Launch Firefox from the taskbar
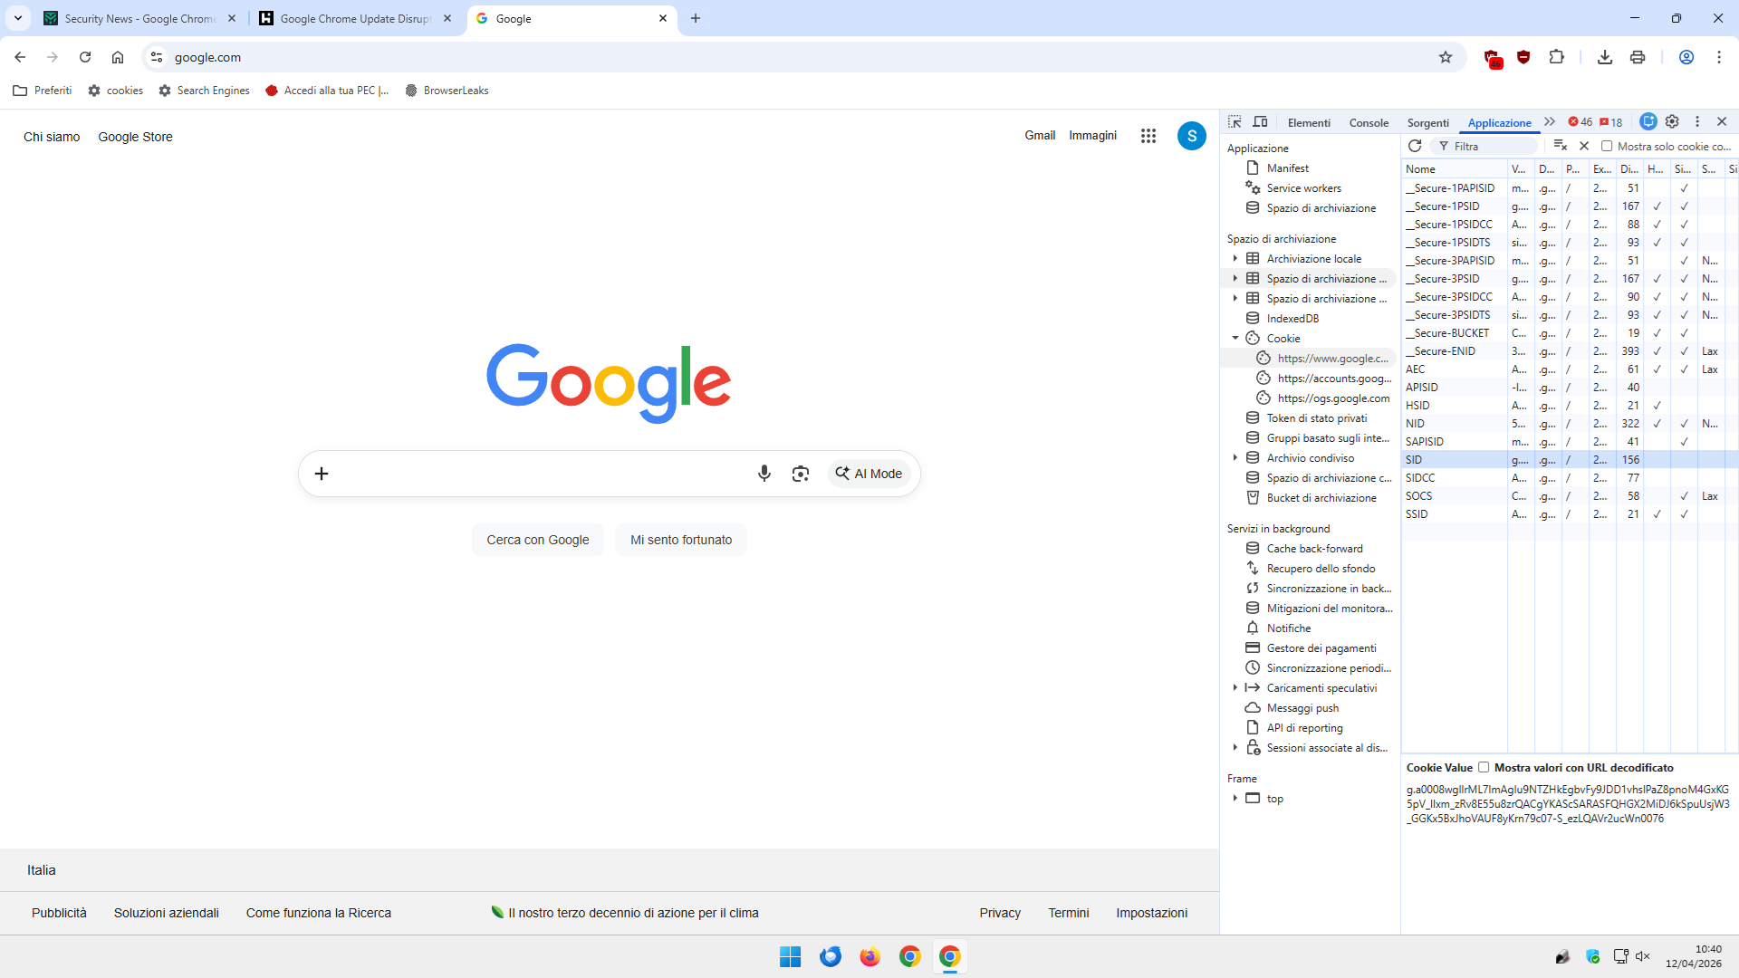The image size is (1739, 978). pos(870,956)
